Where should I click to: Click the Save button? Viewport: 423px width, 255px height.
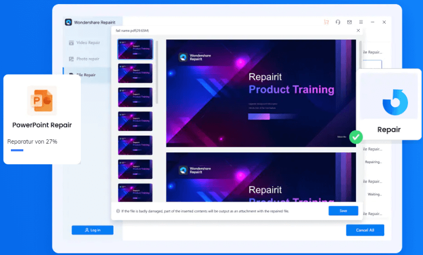[x=343, y=211]
